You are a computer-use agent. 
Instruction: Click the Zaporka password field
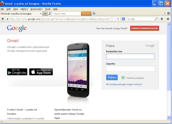[130, 69]
